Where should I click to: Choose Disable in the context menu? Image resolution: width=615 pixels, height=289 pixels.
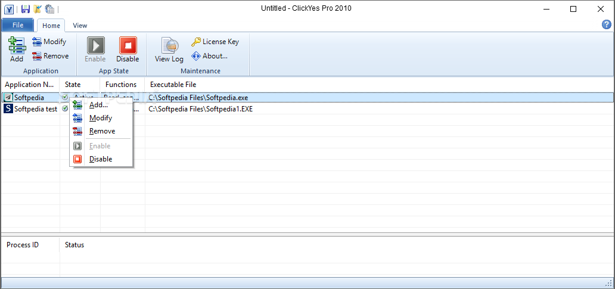coord(101,159)
